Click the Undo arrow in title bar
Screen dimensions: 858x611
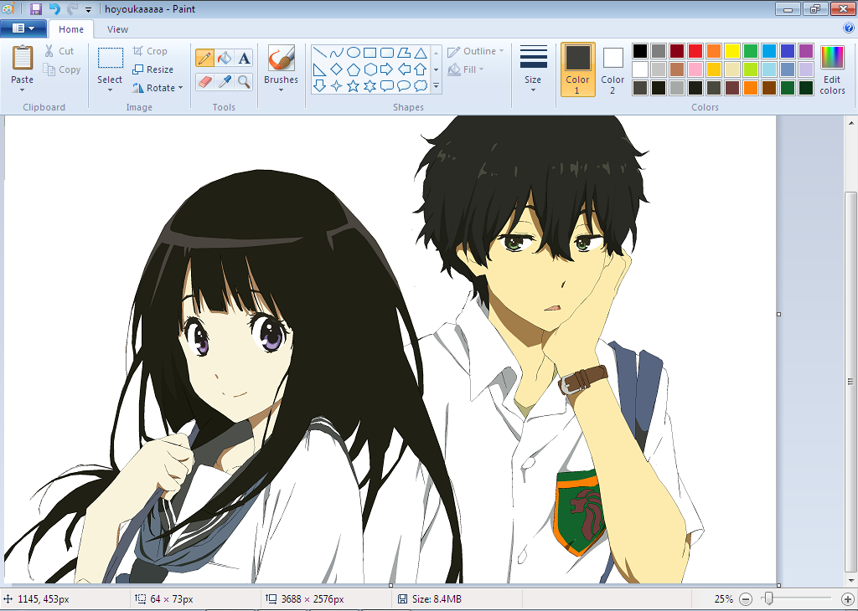click(54, 8)
